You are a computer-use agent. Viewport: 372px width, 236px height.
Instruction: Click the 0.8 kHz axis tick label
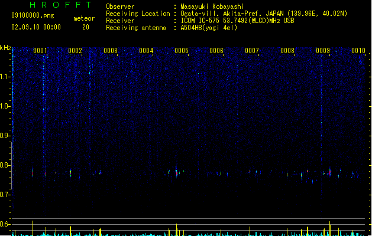point(5,165)
